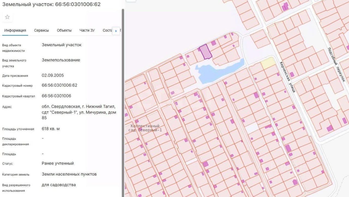Click the Категория земель field label
Image resolution: width=349 pixels, height=197 pixels.
16,174
